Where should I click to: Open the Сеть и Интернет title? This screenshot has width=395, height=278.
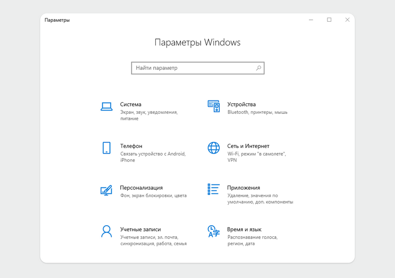tap(248, 146)
